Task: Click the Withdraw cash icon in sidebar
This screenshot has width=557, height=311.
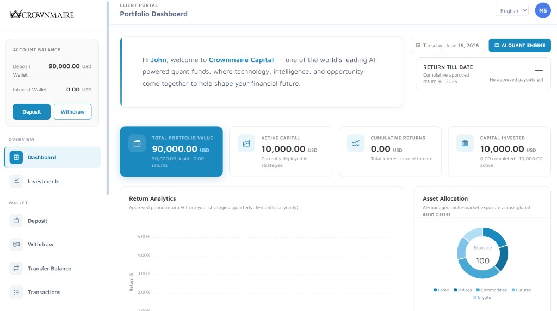Action: [x=16, y=244]
